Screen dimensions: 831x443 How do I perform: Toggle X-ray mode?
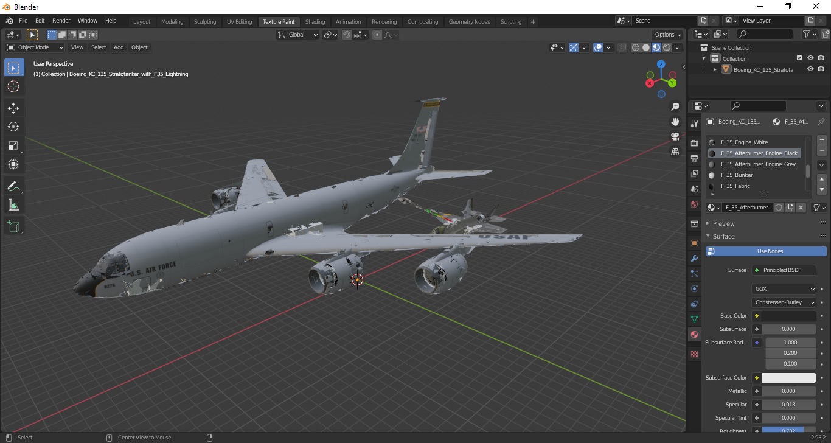622,47
